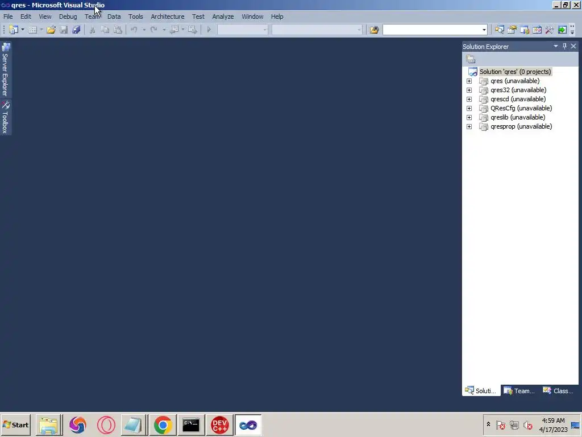Image resolution: width=582 pixels, height=437 pixels.
Task: Click inside the Find combo box field
Action: coord(431,30)
